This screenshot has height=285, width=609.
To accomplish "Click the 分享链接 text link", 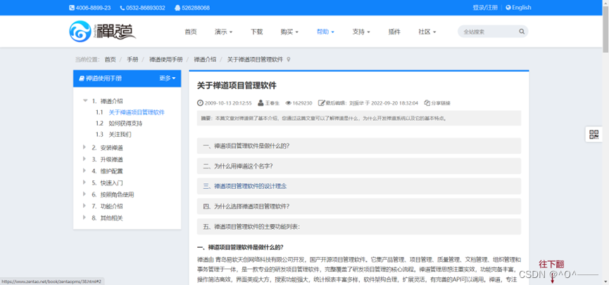I will [x=441, y=103].
